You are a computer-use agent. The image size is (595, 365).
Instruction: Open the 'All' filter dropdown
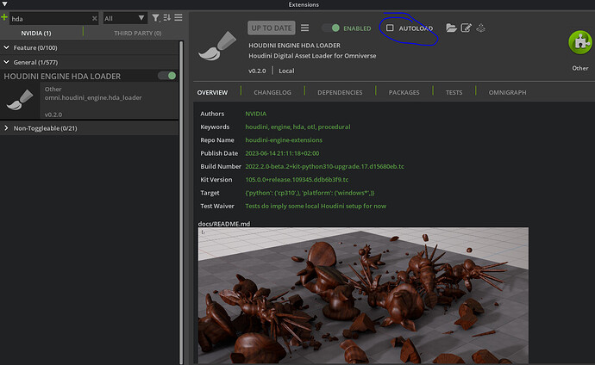click(x=125, y=18)
